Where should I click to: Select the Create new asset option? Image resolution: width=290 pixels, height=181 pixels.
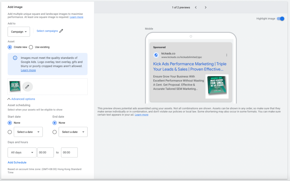10,47
